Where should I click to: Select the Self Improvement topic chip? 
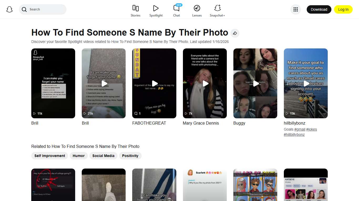tap(49, 156)
